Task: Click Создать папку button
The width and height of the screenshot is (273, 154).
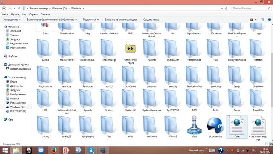Action: click(151, 20)
